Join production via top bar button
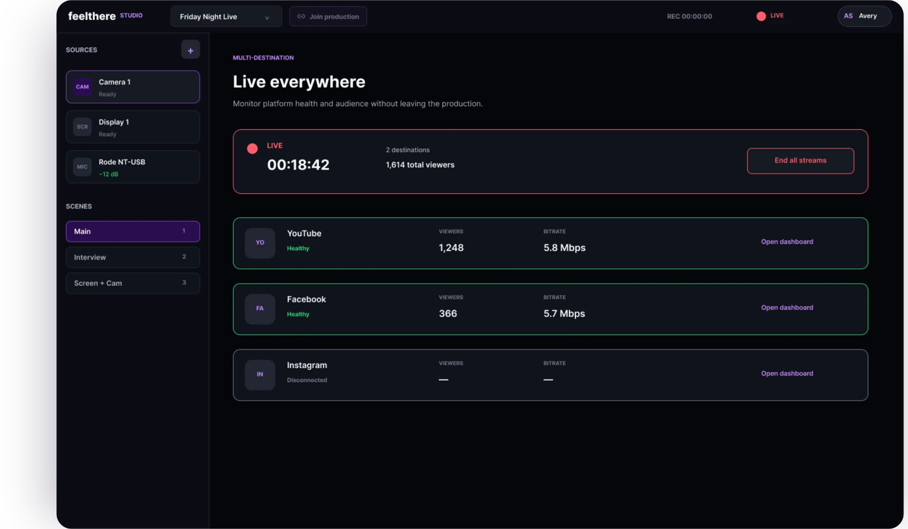908x529 pixels. pos(328,17)
